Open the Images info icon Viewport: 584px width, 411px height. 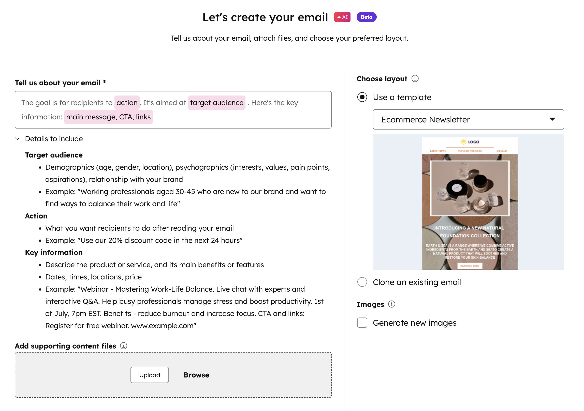pyautogui.click(x=391, y=304)
